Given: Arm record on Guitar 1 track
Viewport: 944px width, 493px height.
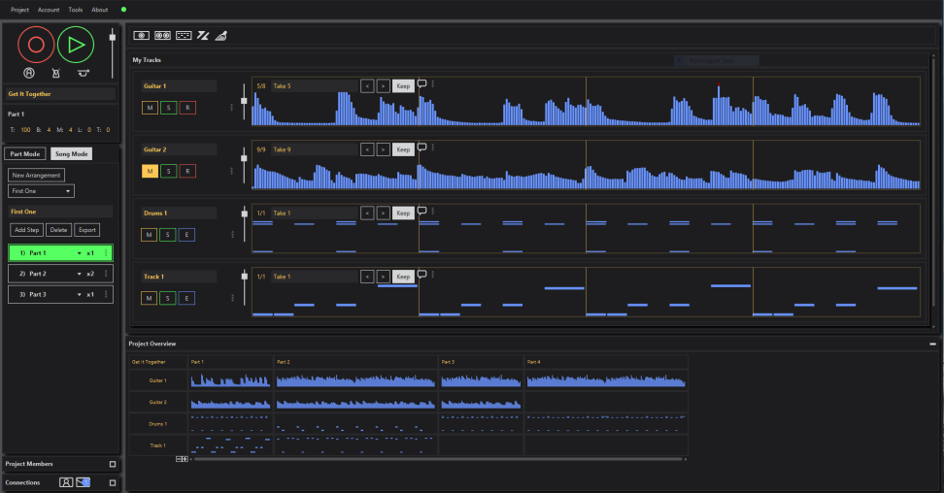Looking at the screenshot, I should point(187,107).
